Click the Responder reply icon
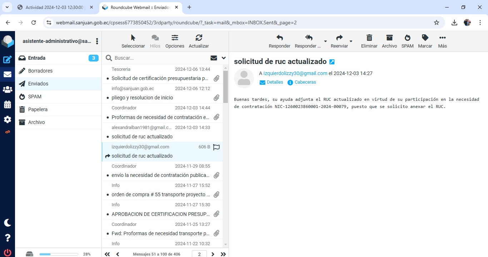 pyautogui.click(x=279, y=38)
